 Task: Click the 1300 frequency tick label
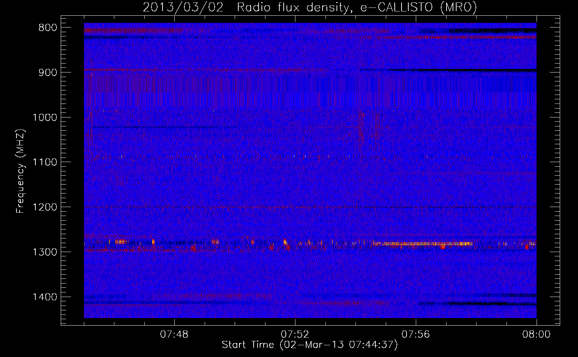coord(45,252)
